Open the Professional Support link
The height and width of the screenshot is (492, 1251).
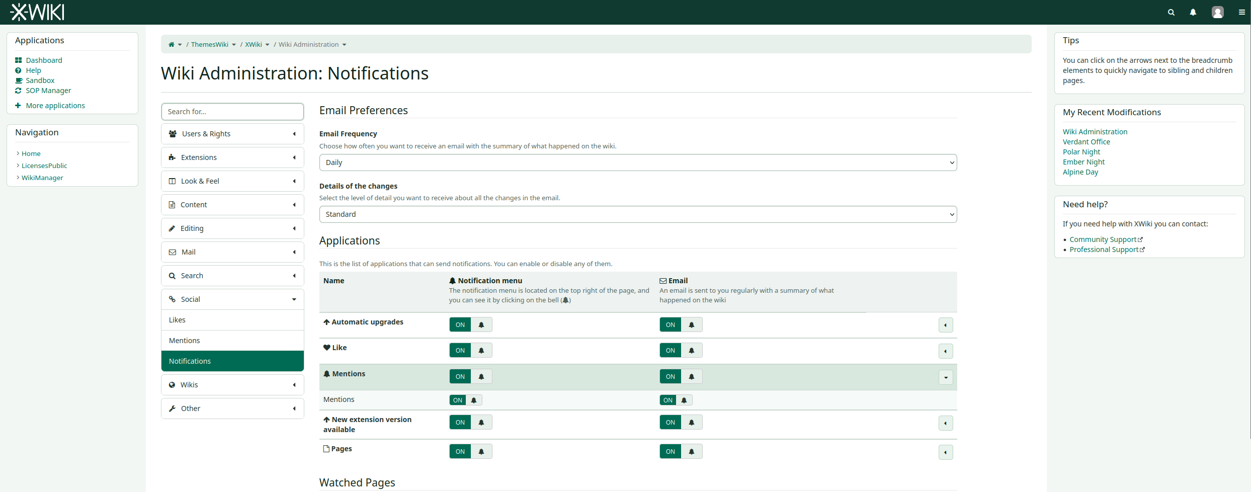1104,250
